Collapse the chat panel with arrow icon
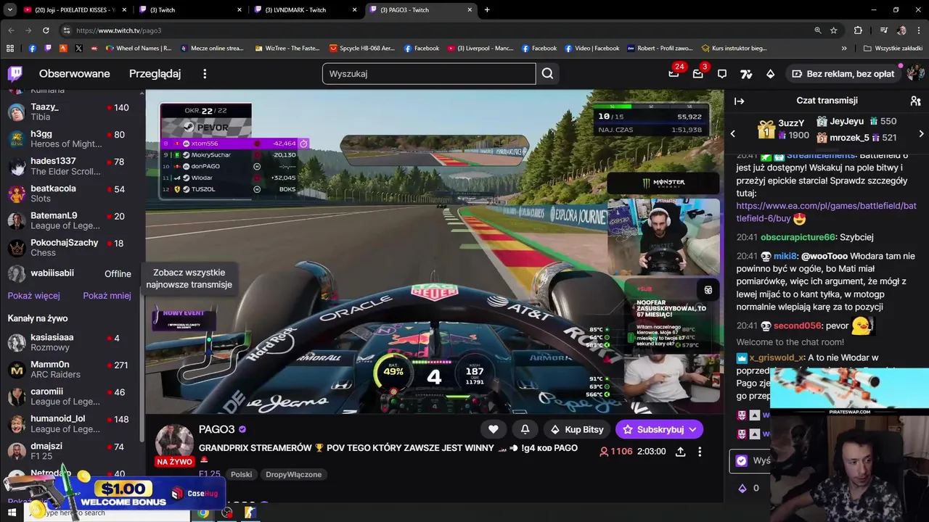Viewport: 929px width, 522px height. [739, 101]
